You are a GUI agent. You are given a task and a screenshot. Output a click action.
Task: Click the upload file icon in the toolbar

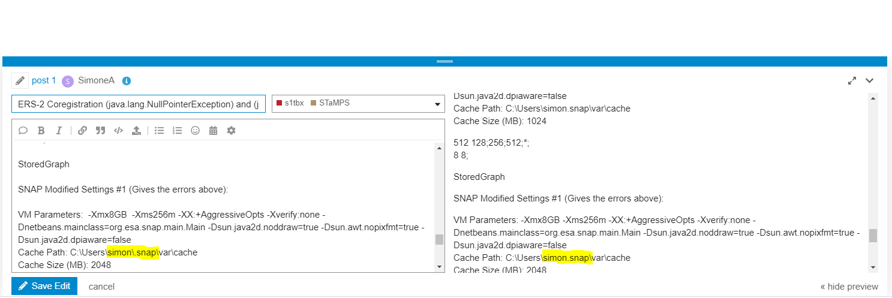[x=136, y=130]
